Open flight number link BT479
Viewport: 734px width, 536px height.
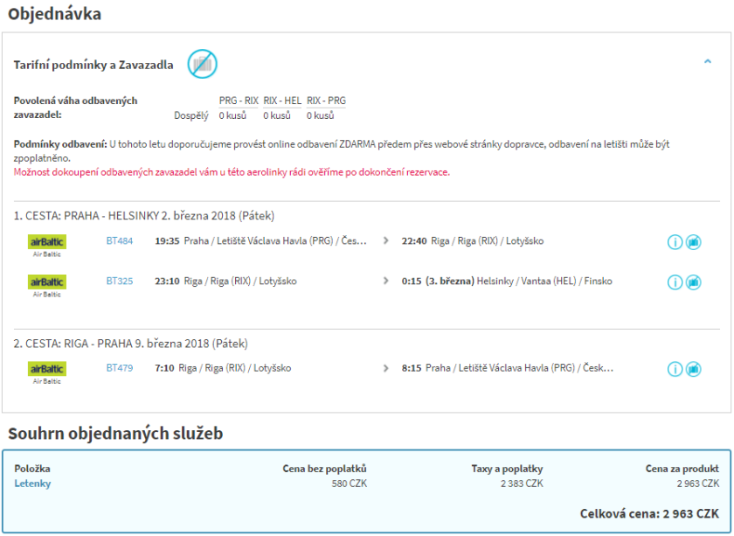(x=120, y=368)
